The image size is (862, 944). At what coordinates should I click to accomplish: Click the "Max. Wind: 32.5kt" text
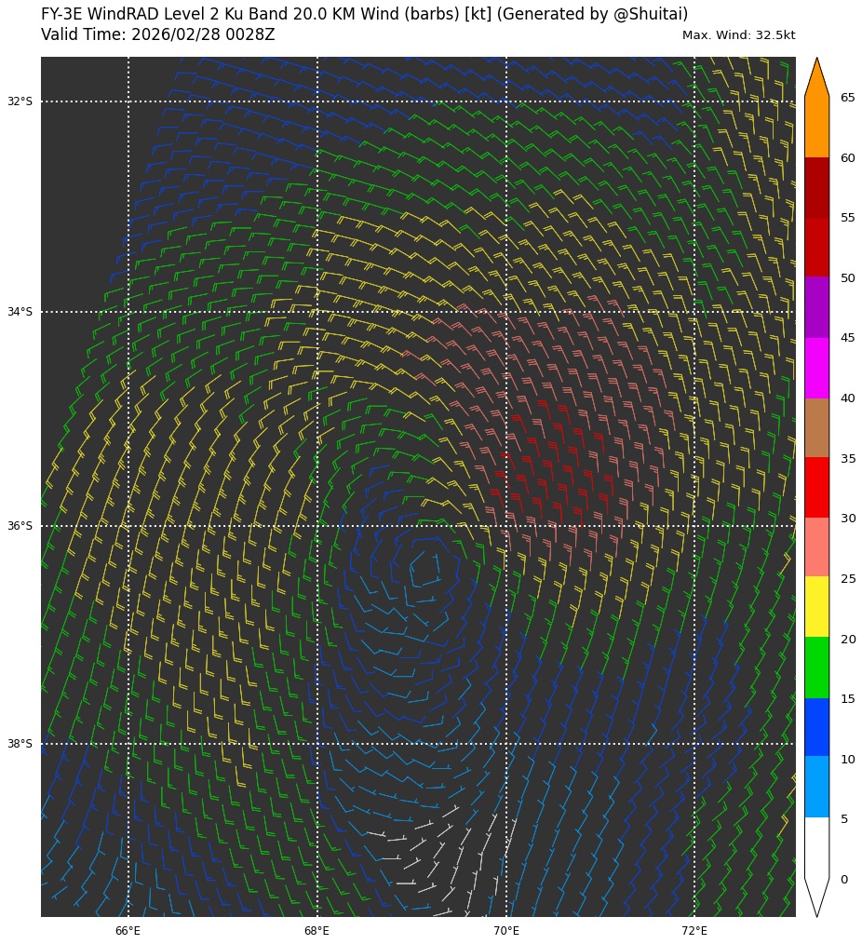click(738, 35)
